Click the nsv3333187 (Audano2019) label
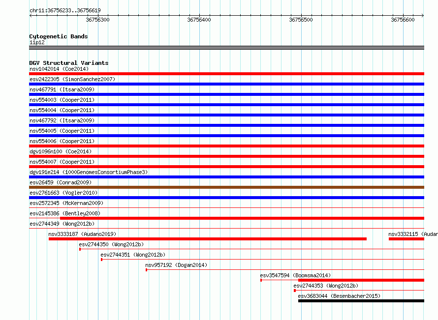The width and height of the screenshot is (438, 320). tap(82, 234)
